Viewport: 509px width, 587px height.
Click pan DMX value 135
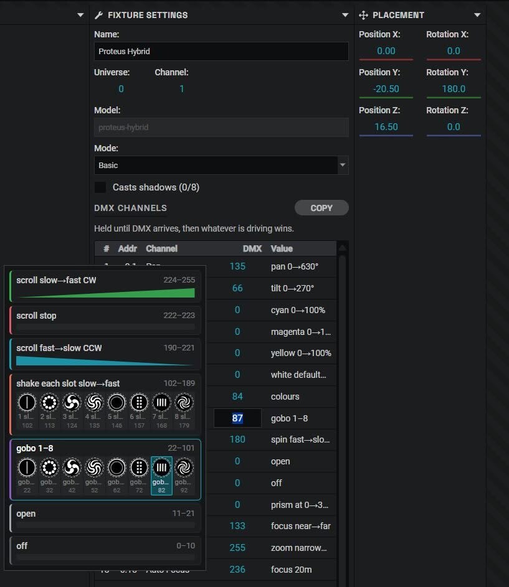(237, 266)
